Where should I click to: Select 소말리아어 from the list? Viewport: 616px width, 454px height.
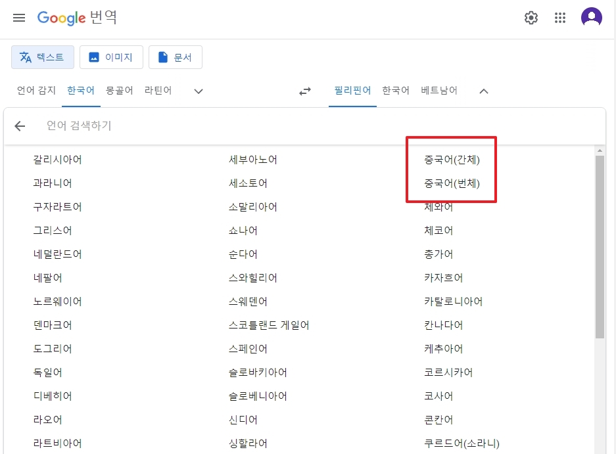click(253, 207)
